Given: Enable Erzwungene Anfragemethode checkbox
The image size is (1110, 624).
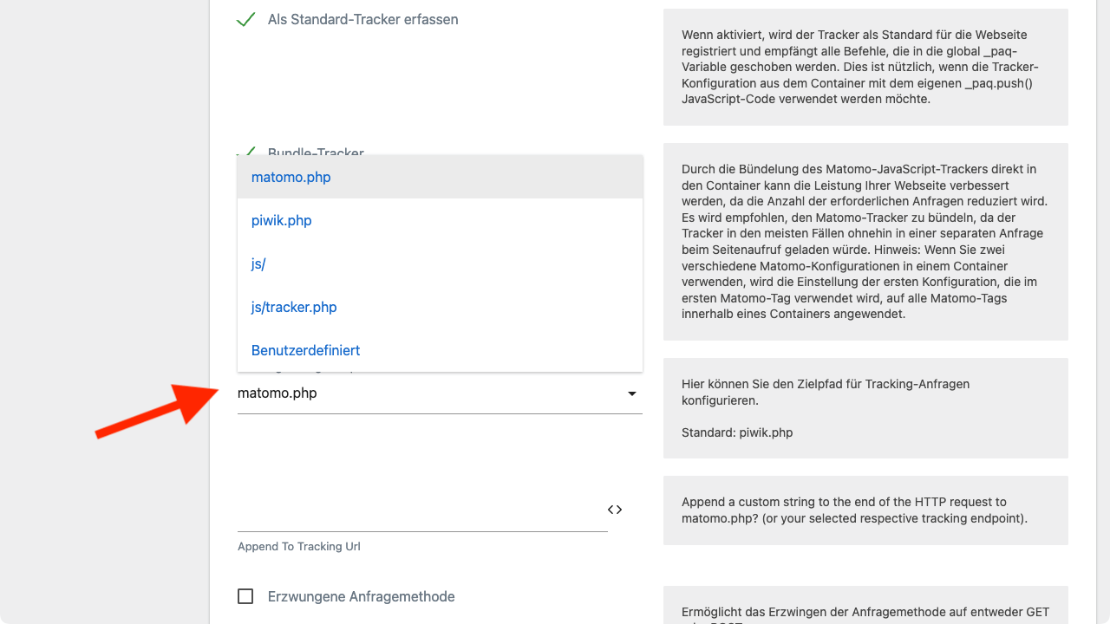Looking at the screenshot, I should pyautogui.click(x=245, y=596).
